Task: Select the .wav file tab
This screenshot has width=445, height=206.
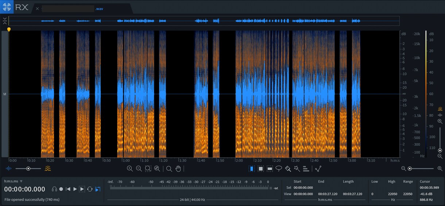Action: (x=82, y=8)
